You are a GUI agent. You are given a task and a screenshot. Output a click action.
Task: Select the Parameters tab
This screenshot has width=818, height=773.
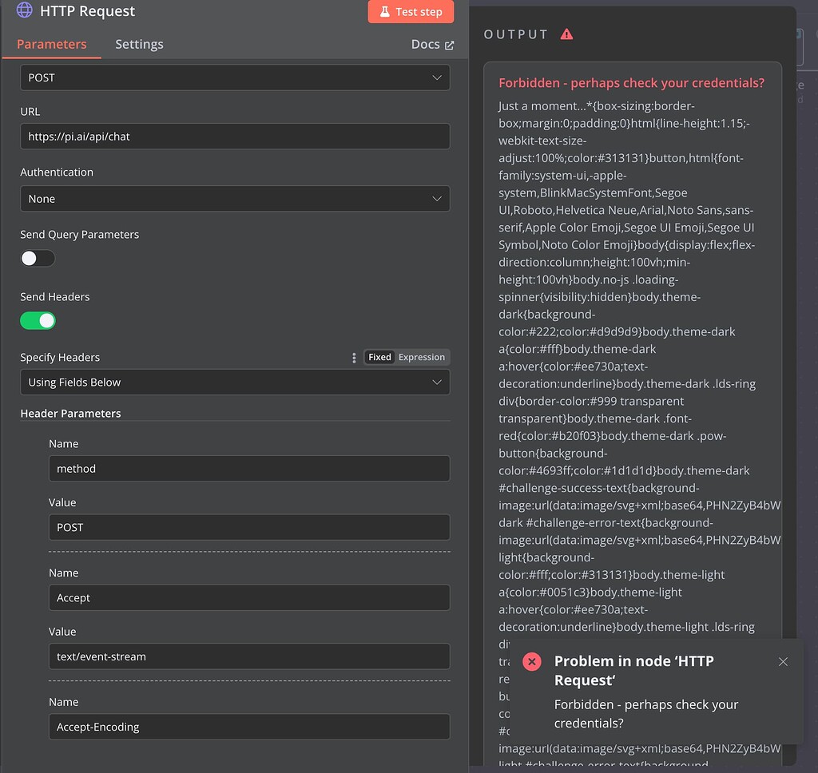click(x=52, y=45)
